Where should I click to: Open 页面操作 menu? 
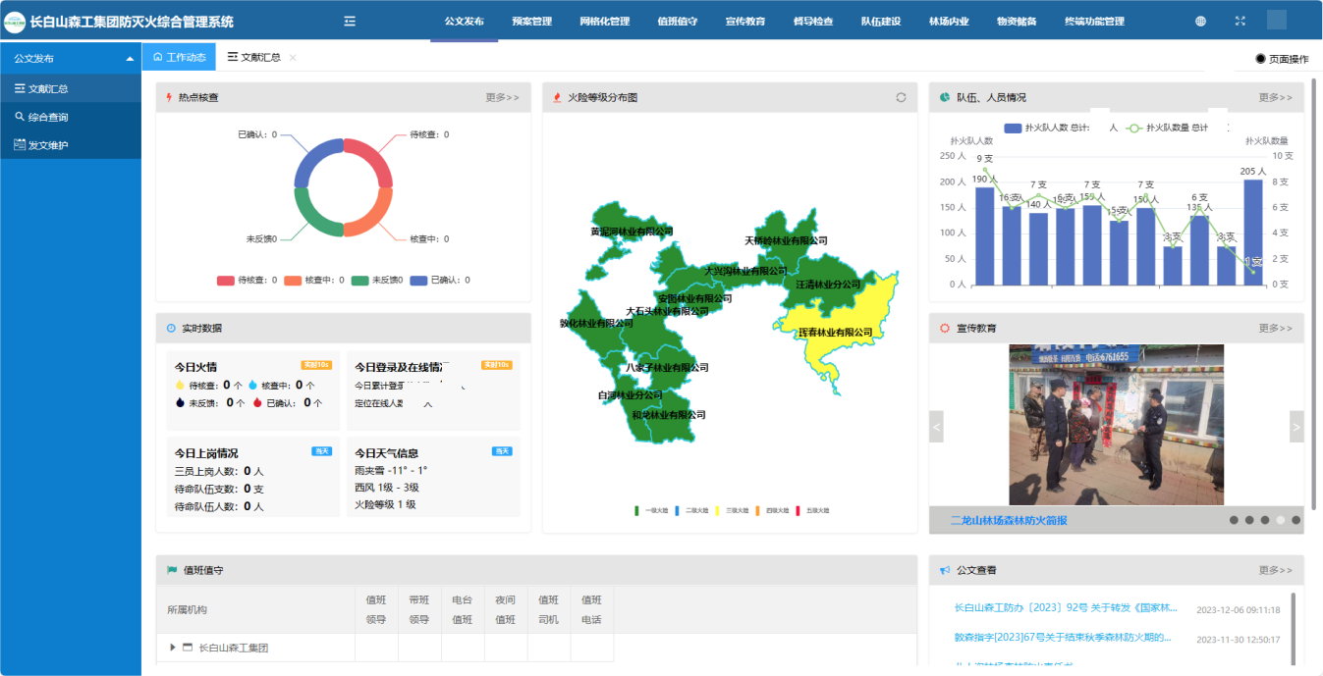click(1282, 59)
